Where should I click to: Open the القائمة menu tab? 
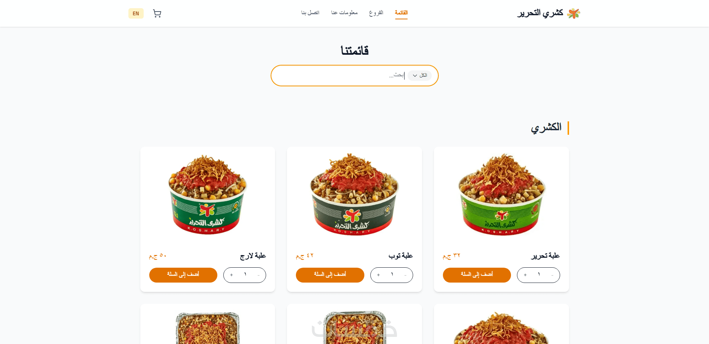point(401,13)
